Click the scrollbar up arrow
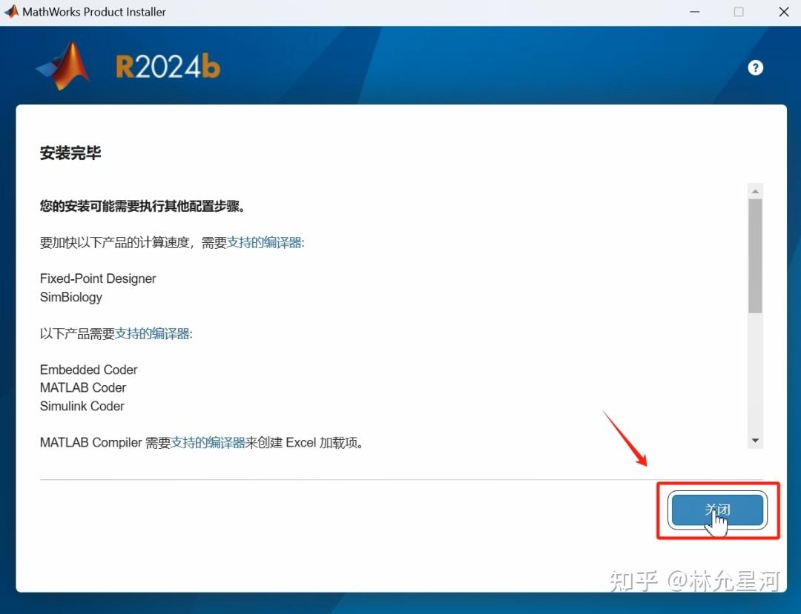801x614 pixels. (755, 190)
